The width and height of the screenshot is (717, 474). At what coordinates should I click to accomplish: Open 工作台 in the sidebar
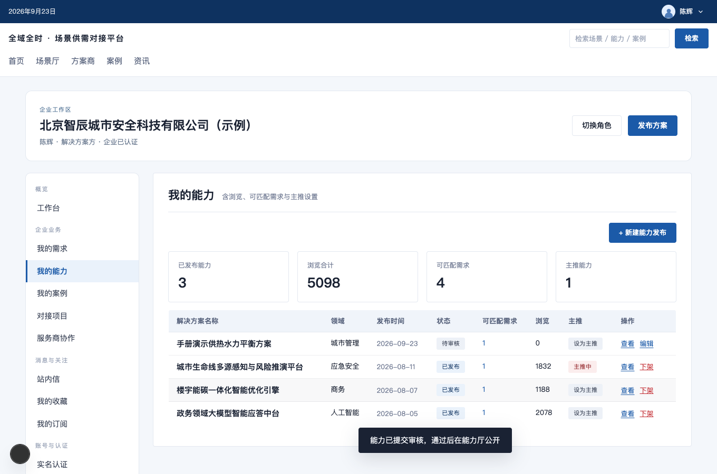[x=82, y=208]
